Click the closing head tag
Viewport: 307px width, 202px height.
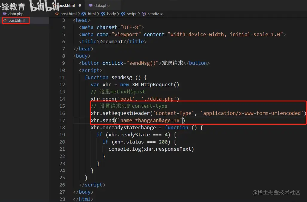[83, 49]
